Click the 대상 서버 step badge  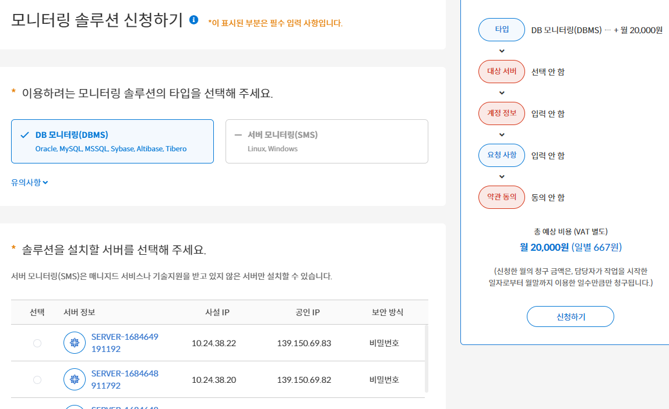point(501,72)
